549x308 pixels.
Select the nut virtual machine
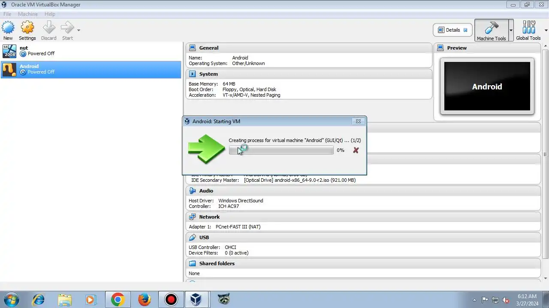91,51
